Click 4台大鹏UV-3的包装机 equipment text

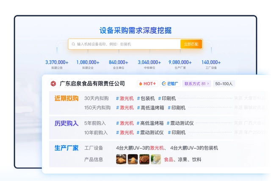(x=194, y=148)
